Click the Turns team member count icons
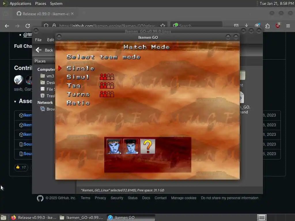Viewport: 295px width, 221px height. click(107, 94)
